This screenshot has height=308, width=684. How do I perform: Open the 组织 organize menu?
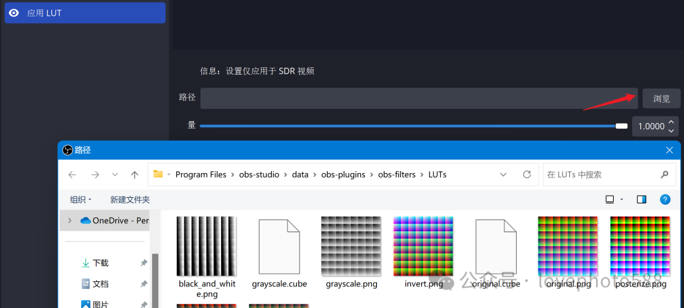[x=80, y=200]
